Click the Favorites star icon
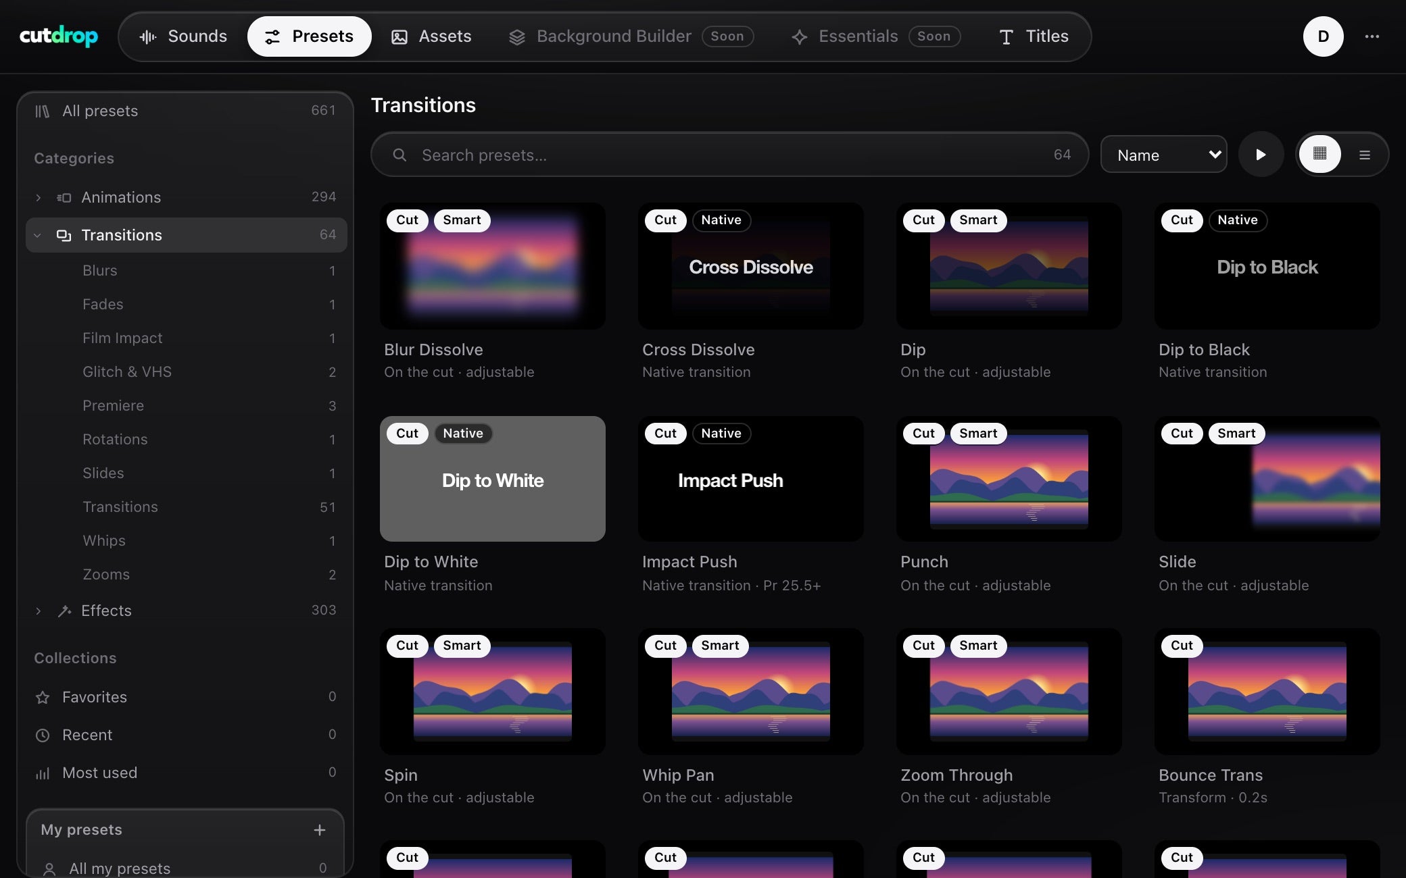 pos(43,697)
